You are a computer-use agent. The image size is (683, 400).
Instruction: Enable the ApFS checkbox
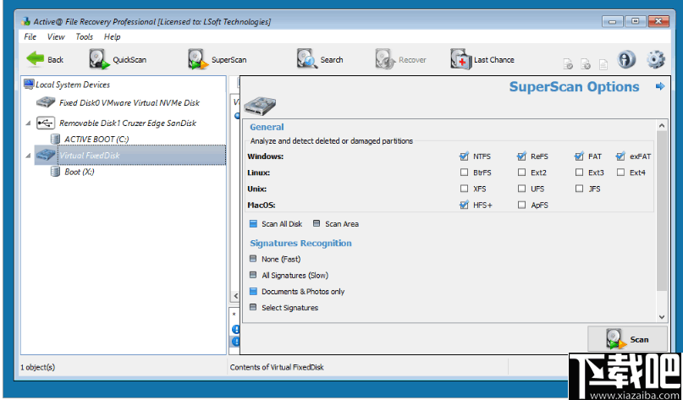tap(521, 205)
